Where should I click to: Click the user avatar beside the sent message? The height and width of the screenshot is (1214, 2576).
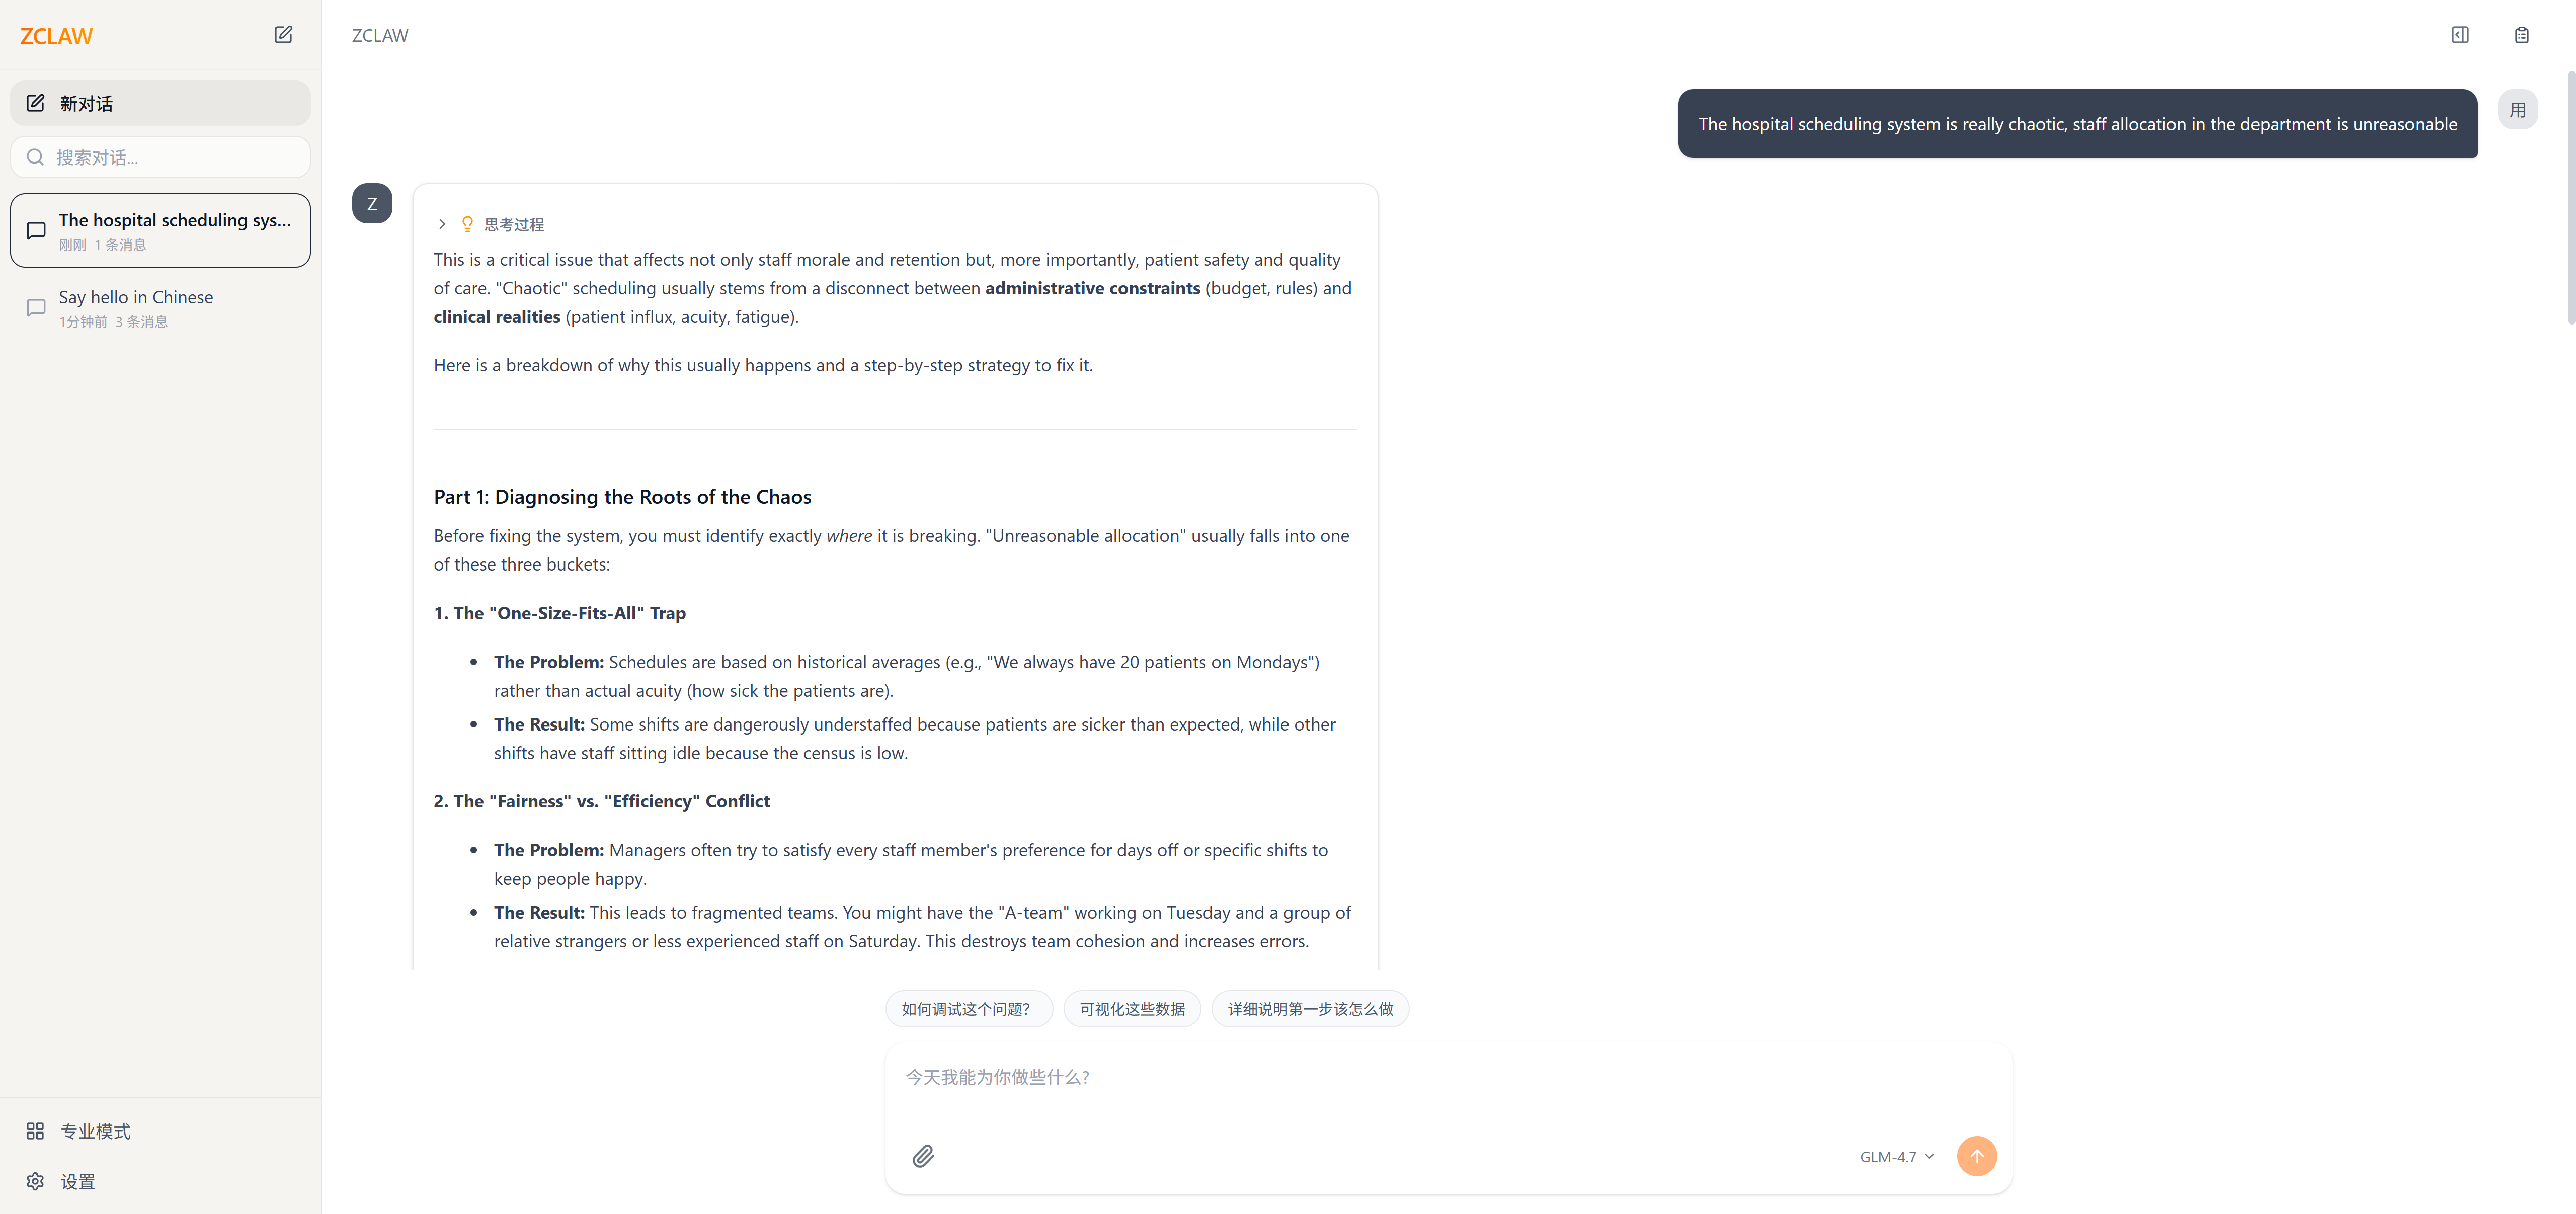[x=2517, y=110]
